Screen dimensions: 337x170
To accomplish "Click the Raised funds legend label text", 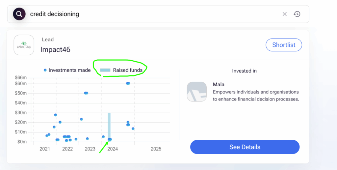I will click(x=128, y=70).
